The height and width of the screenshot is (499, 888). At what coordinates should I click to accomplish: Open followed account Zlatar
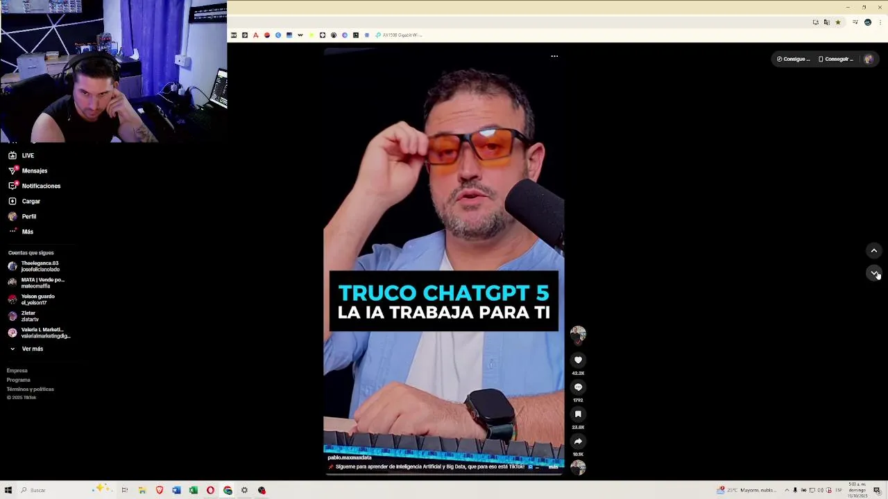22,316
